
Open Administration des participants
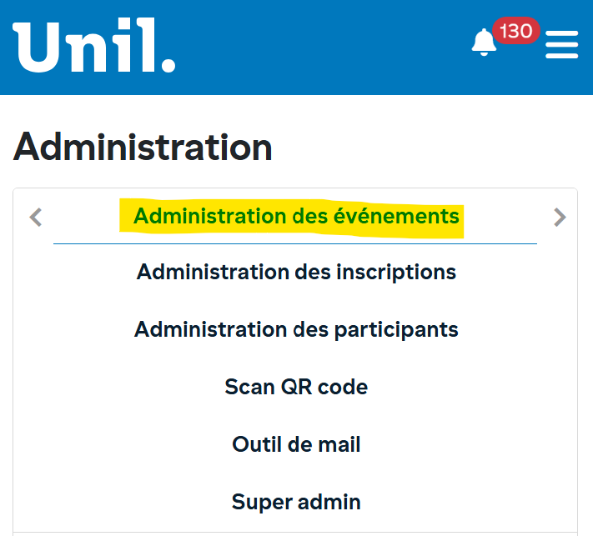(296, 329)
